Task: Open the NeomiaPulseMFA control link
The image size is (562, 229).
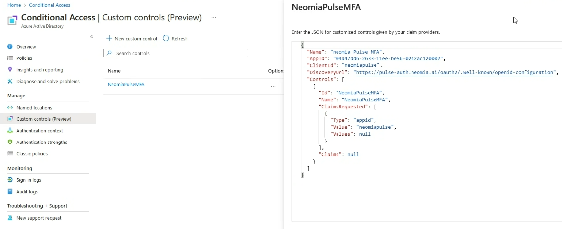Action: tap(126, 84)
